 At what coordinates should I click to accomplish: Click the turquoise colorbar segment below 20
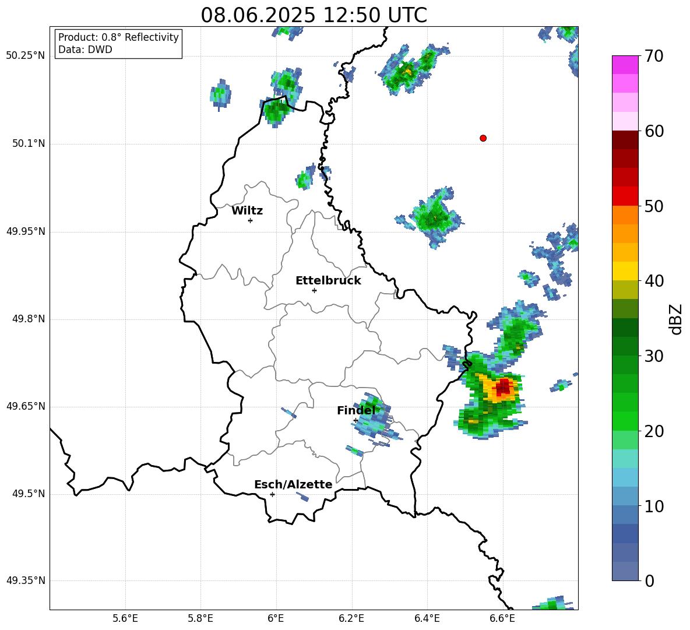tap(625, 459)
